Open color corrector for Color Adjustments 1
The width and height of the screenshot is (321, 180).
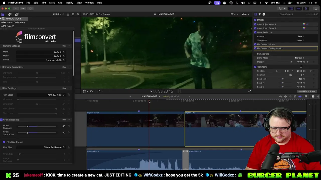304,24
